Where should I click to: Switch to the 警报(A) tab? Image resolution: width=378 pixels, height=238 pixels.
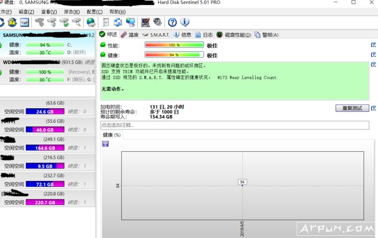pyautogui.click(x=267, y=35)
